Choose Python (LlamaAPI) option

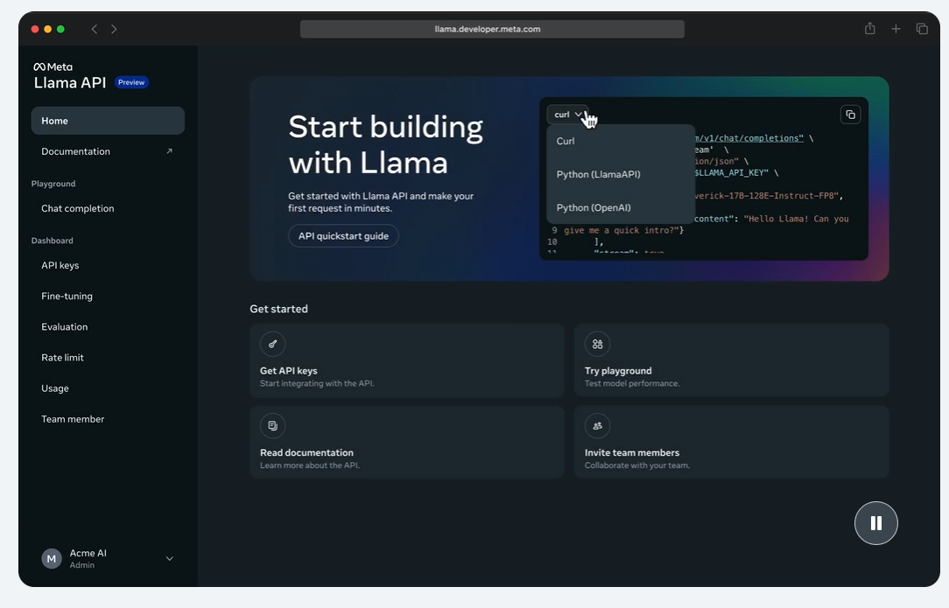pos(621,174)
